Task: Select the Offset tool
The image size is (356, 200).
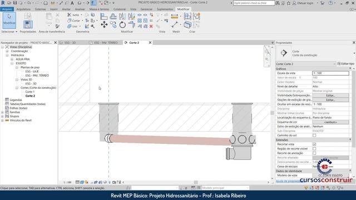Action: (x=113, y=16)
